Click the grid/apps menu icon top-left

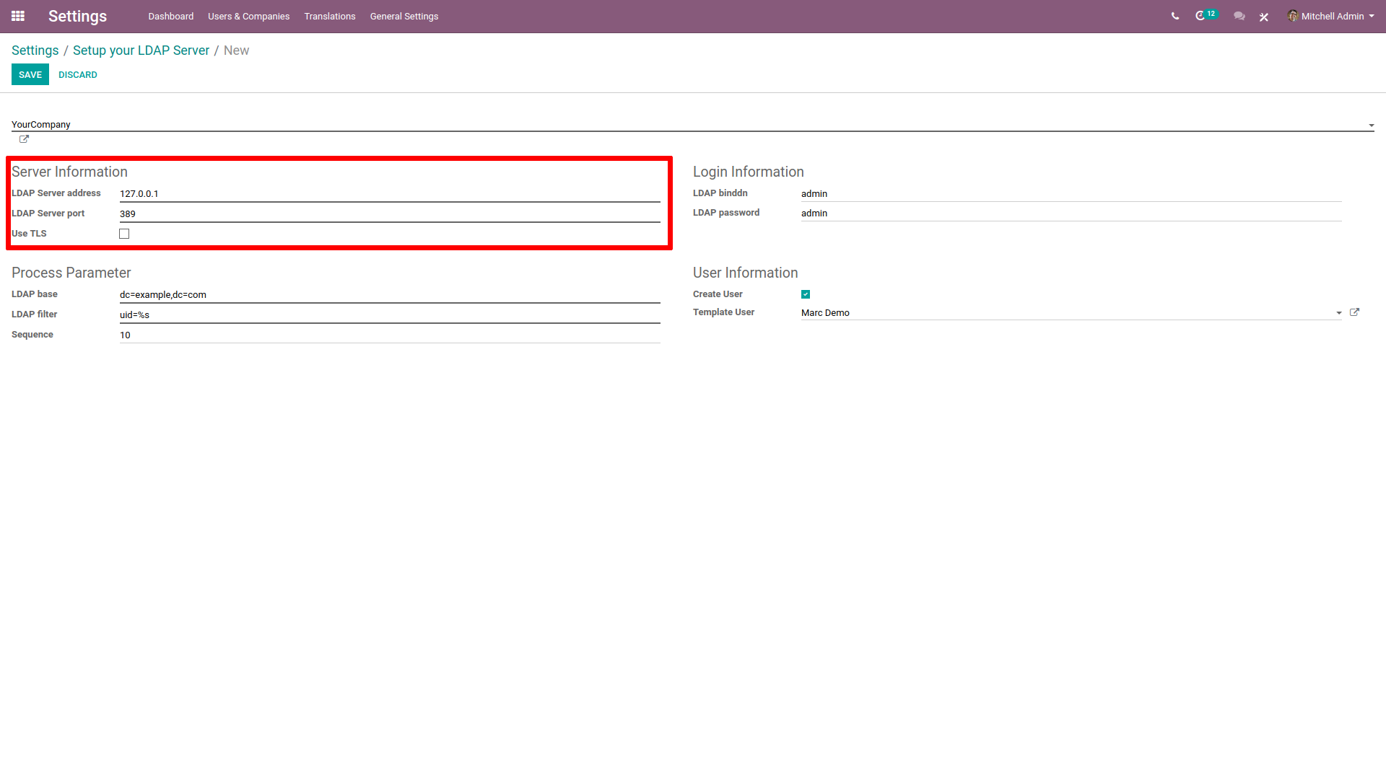[18, 16]
